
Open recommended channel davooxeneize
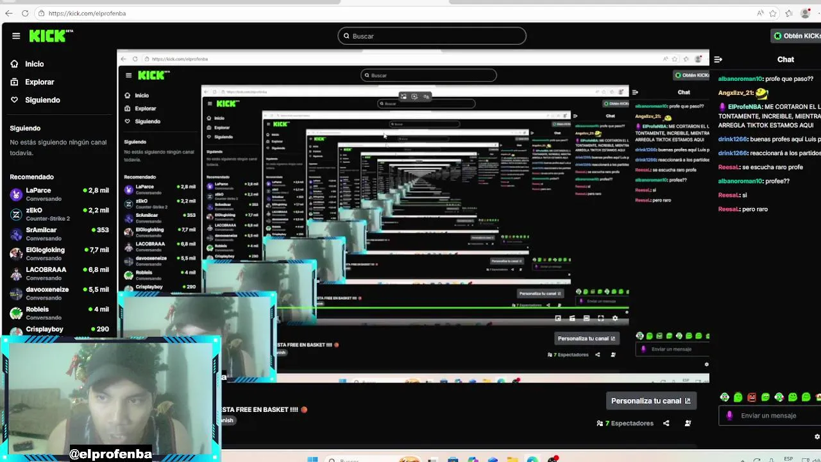tap(59, 293)
